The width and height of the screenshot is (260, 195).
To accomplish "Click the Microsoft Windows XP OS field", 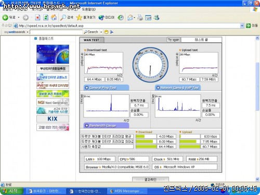I will (185, 167).
